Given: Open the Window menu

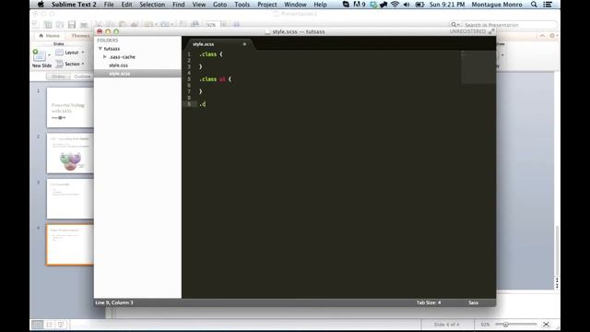Looking at the screenshot, I should coord(295,5).
